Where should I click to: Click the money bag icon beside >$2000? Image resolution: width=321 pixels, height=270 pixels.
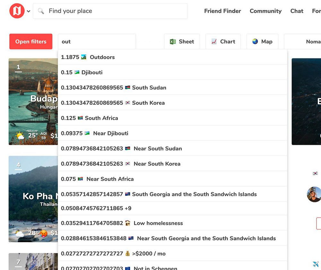click(x=127, y=253)
